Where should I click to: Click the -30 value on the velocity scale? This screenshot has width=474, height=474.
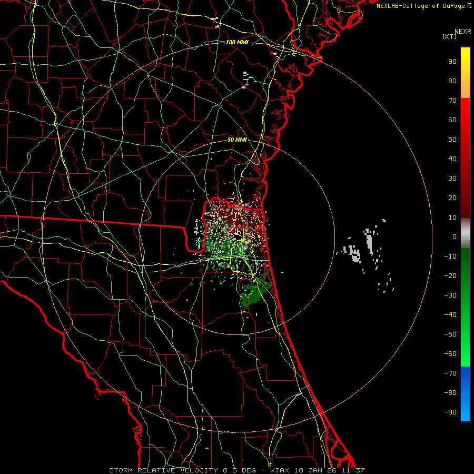pyautogui.click(x=450, y=295)
